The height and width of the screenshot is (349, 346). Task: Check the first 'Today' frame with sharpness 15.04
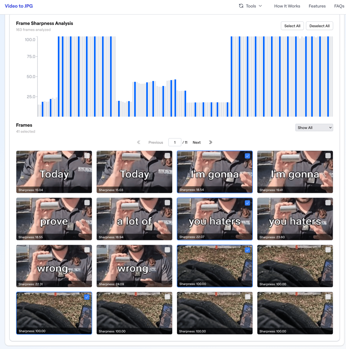[x=87, y=156]
